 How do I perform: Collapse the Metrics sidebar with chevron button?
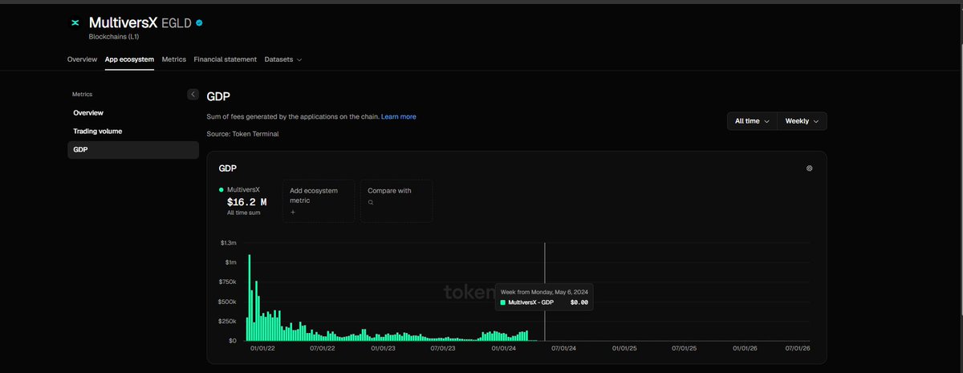click(193, 94)
